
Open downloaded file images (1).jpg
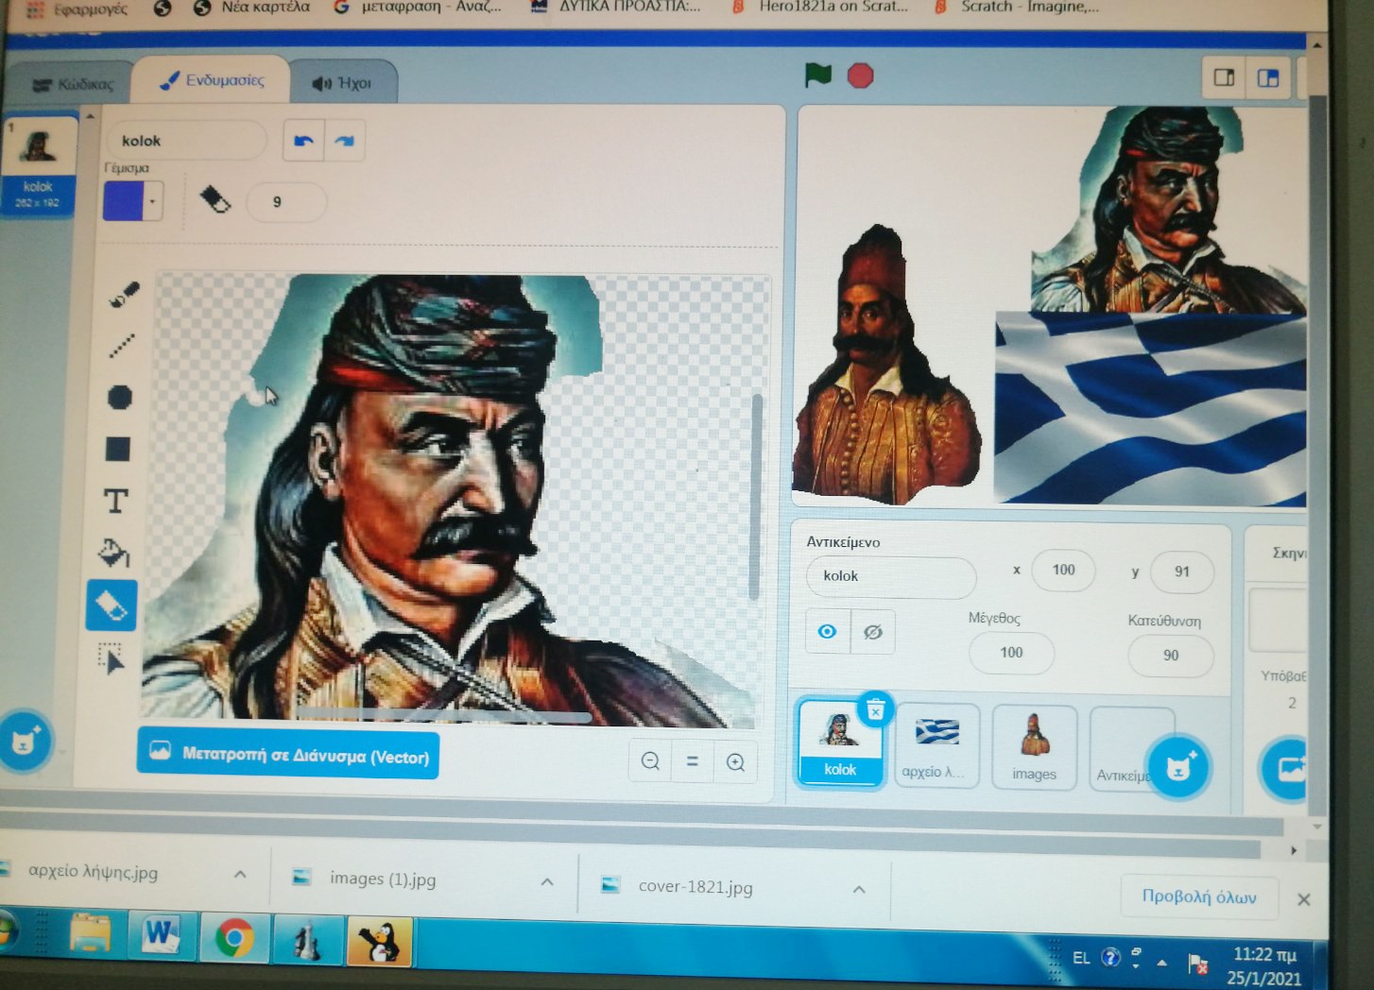(x=365, y=879)
